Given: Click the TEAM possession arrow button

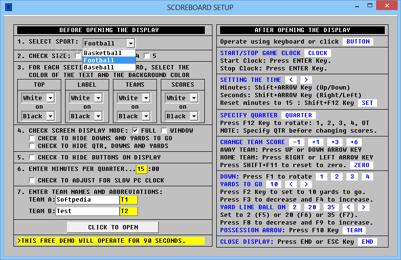Looking at the screenshot, I should point(354,230).
